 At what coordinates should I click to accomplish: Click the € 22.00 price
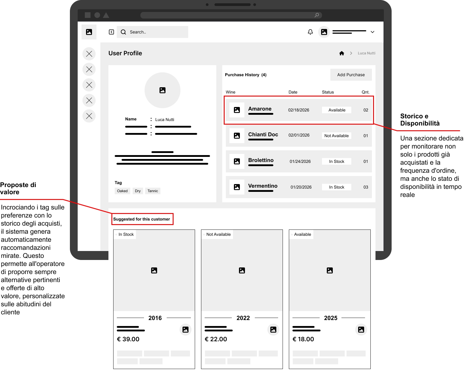click(216, 339)
